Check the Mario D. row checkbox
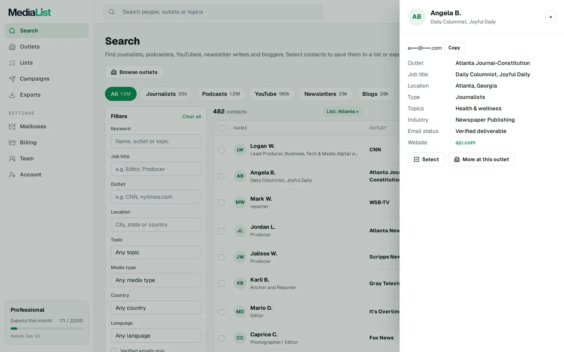This screenshot has height=352, width=564. tap(221, 312)
